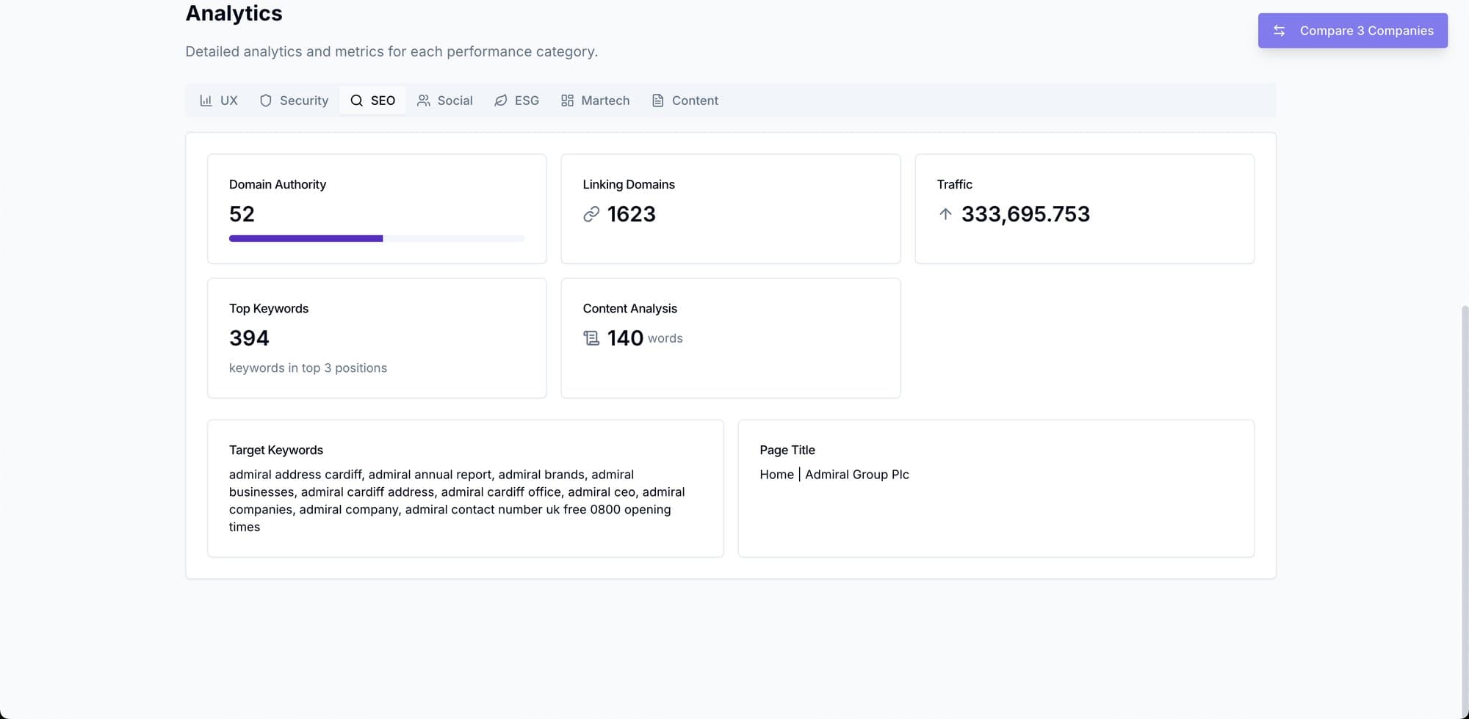The image size is (1469, 719).
Task: Click the shield icon beside Security
Action: (x=266, y=101)
